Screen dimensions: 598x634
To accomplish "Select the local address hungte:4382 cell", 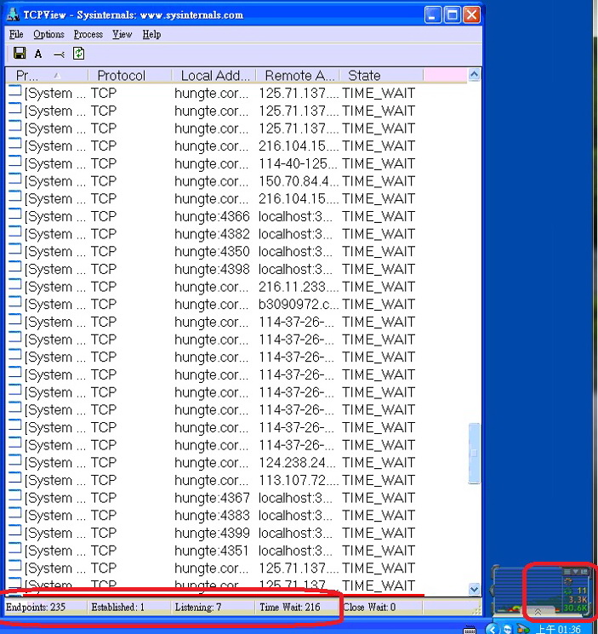I will tap(212, 234).
